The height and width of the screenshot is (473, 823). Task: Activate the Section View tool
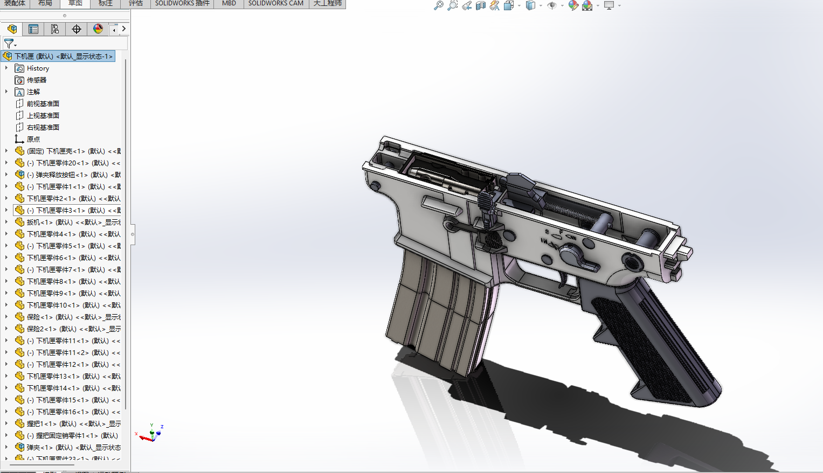coord(481,5)
